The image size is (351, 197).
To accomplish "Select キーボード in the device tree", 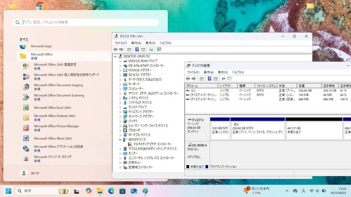I will click(x=134, y=84).
